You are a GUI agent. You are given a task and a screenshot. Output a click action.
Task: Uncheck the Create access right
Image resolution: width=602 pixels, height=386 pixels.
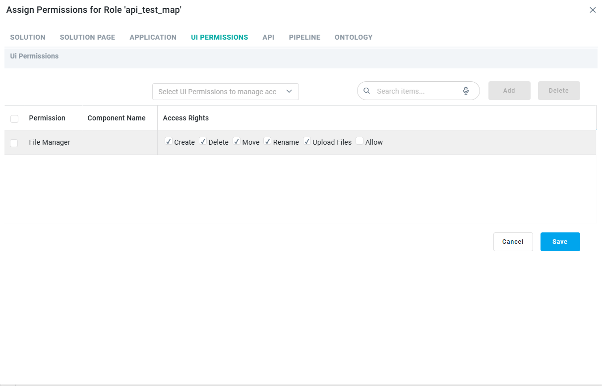169,141
